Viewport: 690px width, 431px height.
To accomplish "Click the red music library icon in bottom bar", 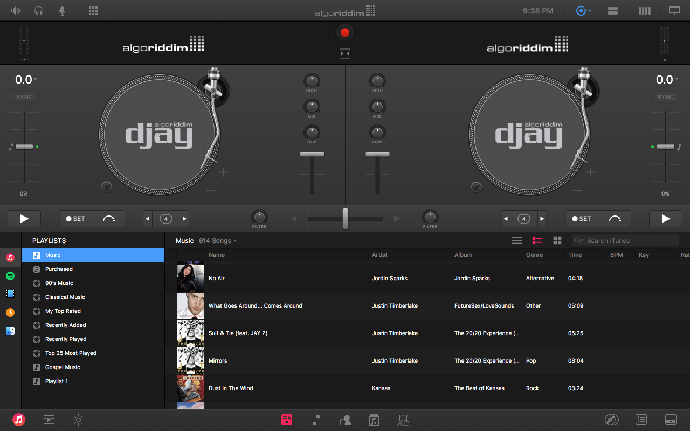I will tap(19, 420).
